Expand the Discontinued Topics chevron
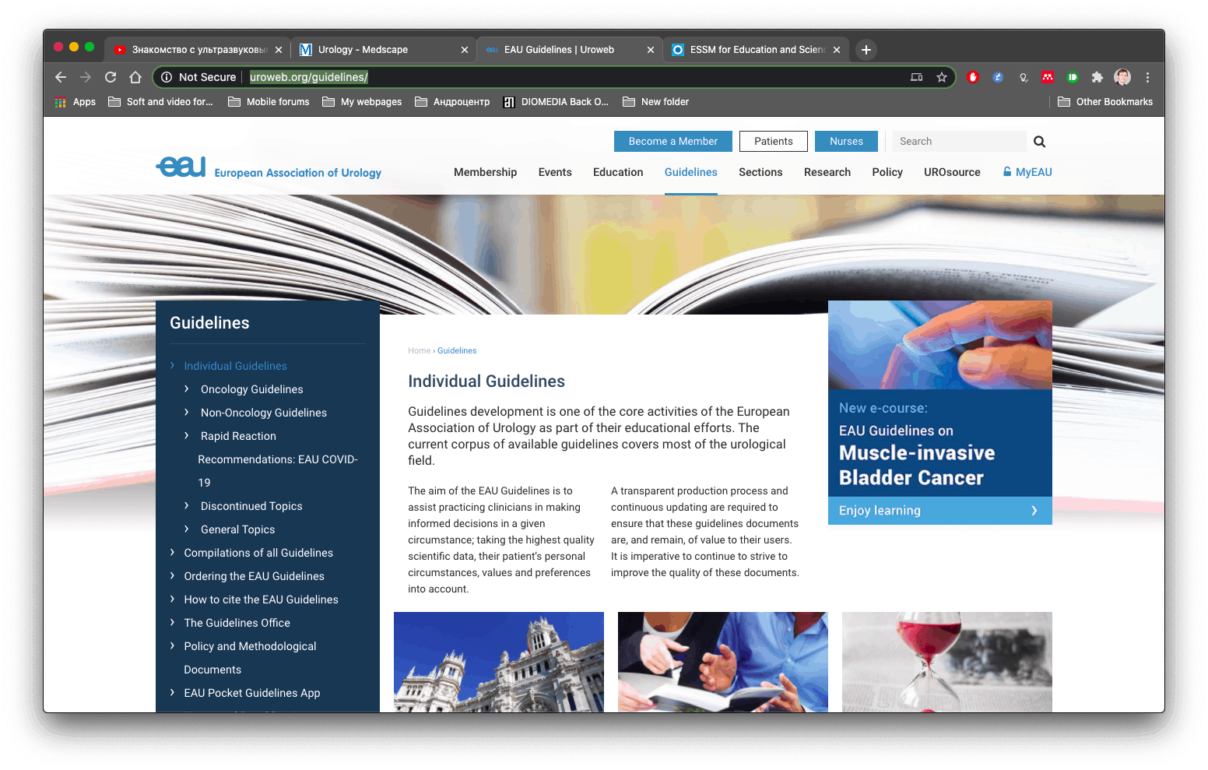Image resolution: width=1208 pixels, height=770 pixels. pos(187,505)
